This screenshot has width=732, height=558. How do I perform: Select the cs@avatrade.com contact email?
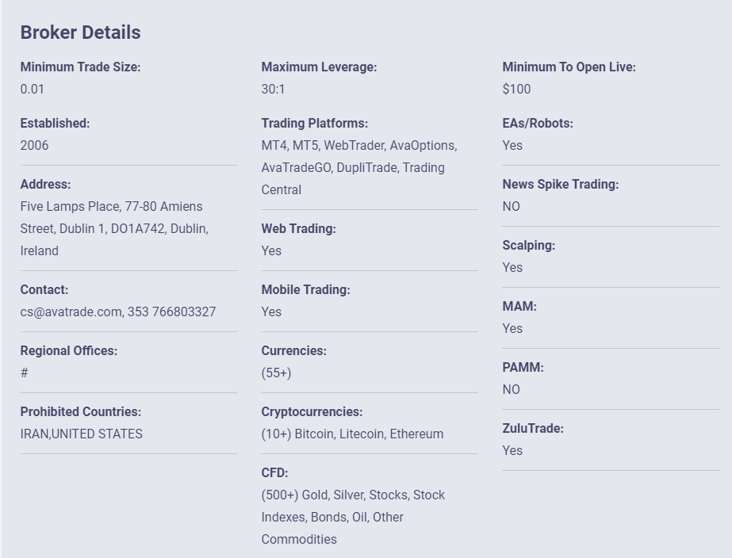click(x=71, y=311)
